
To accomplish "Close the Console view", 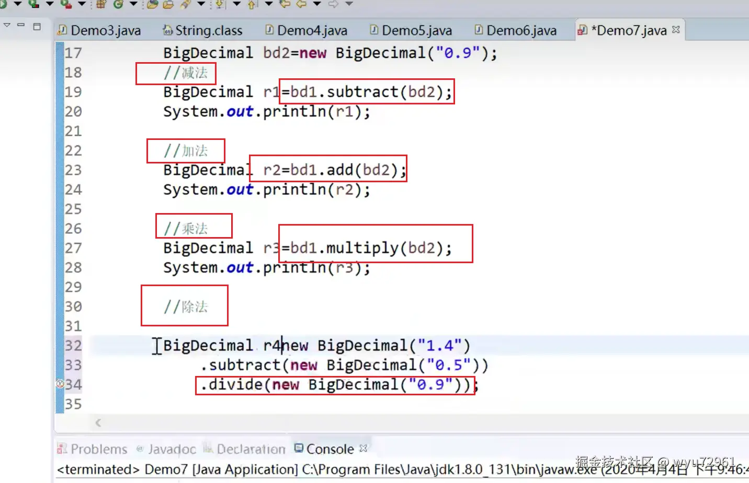I will click(x=364, y=448).
